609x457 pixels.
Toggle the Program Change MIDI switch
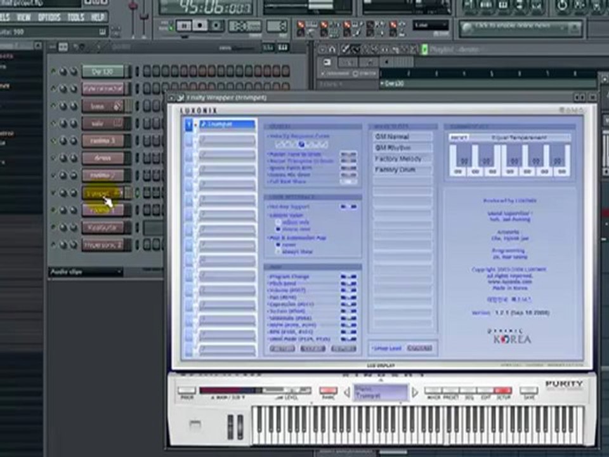[x=348, y=277]
